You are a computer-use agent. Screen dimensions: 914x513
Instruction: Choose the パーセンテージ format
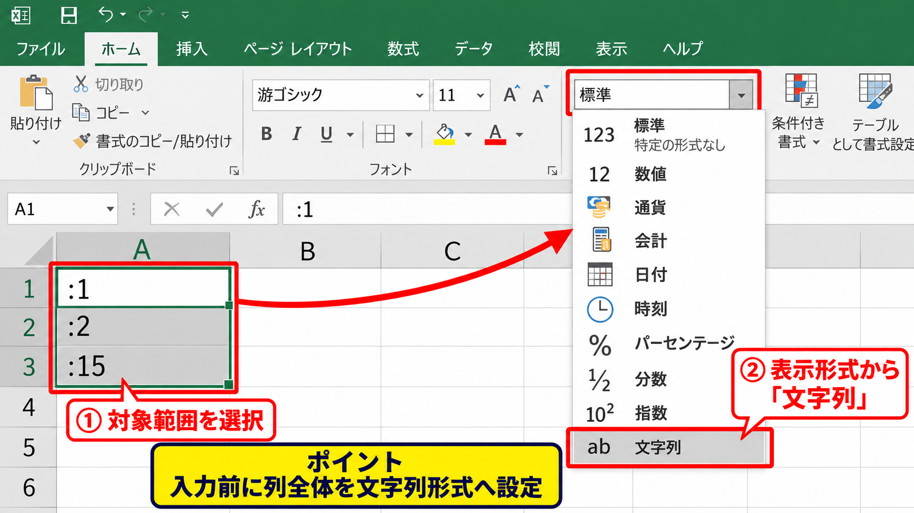669,344
